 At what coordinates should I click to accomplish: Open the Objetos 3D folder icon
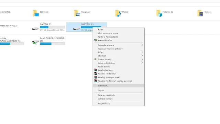point(159,13)
